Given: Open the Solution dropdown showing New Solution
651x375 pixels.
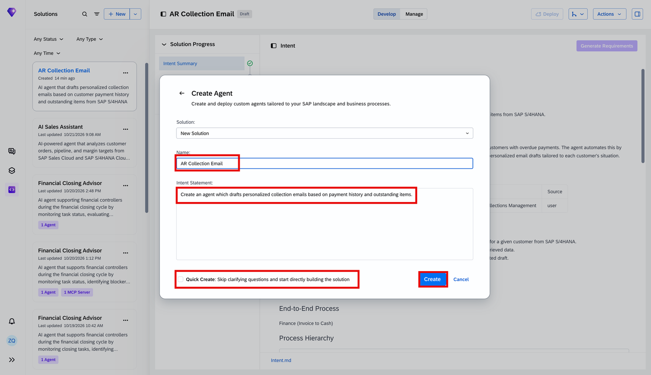Looking at the screenshot, I should pyautogui.click(x=325, y=133).
